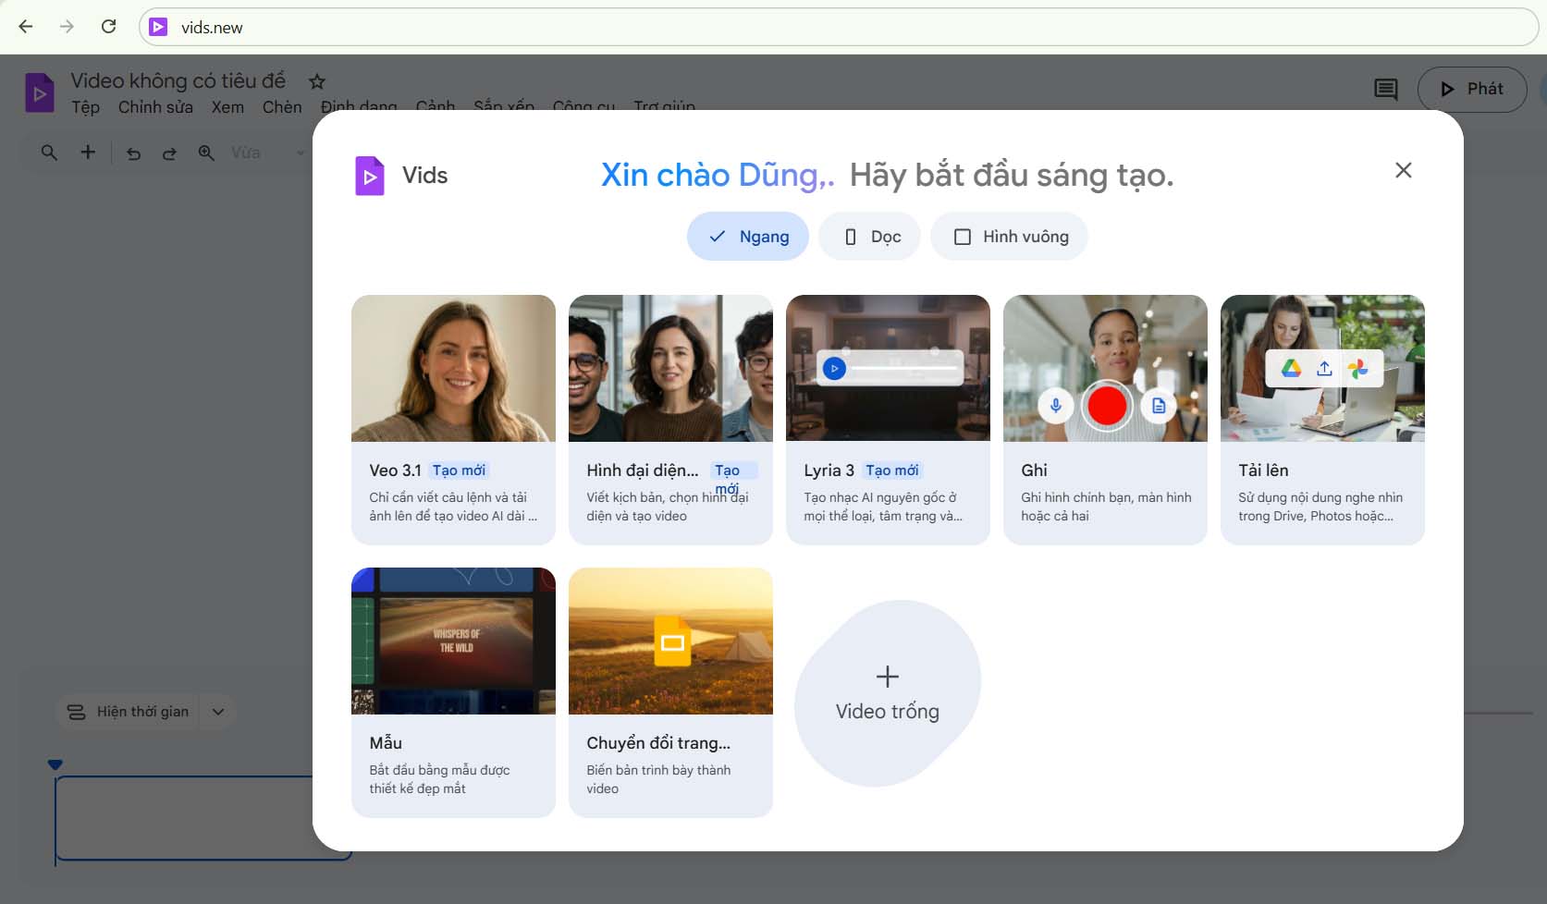Click the redo arrow in toolbar

[169, 153]
